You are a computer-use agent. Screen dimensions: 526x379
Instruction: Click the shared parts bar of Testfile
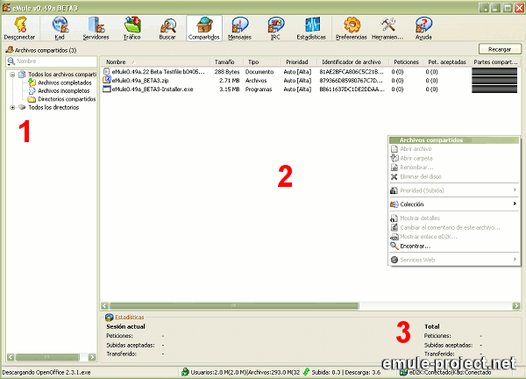click(494, 72)
